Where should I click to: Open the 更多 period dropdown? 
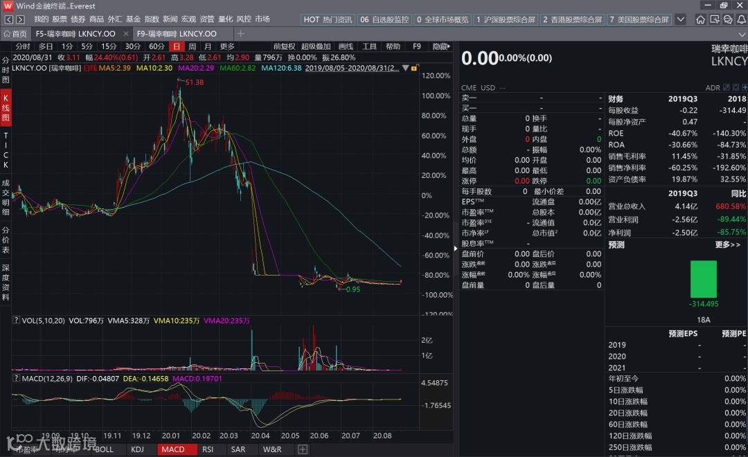click(227, 46)
